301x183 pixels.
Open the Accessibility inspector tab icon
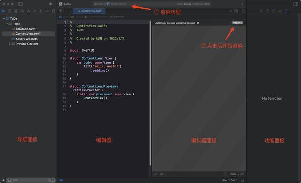tap(280, 11)
